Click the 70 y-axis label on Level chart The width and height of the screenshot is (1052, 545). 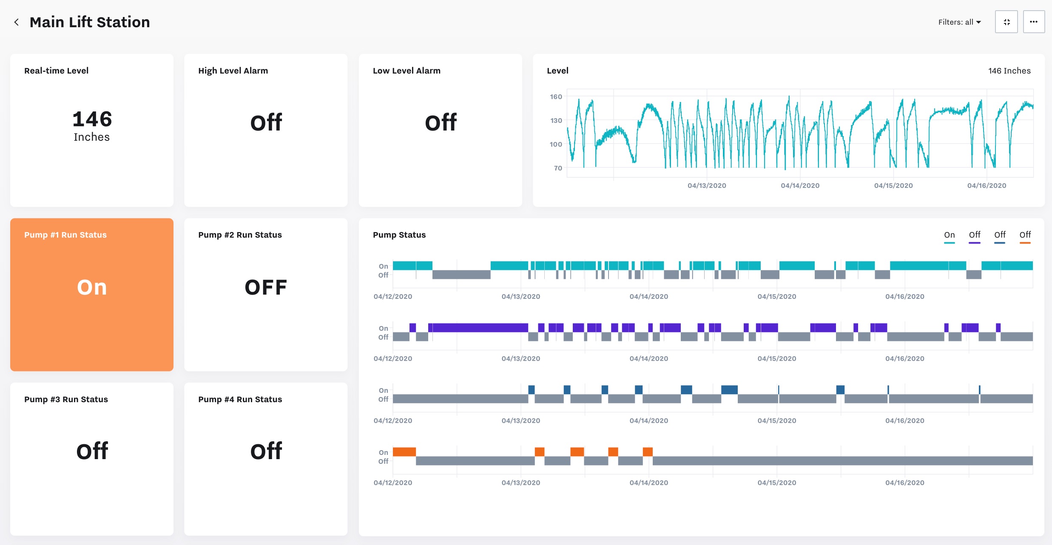[558, 168]
